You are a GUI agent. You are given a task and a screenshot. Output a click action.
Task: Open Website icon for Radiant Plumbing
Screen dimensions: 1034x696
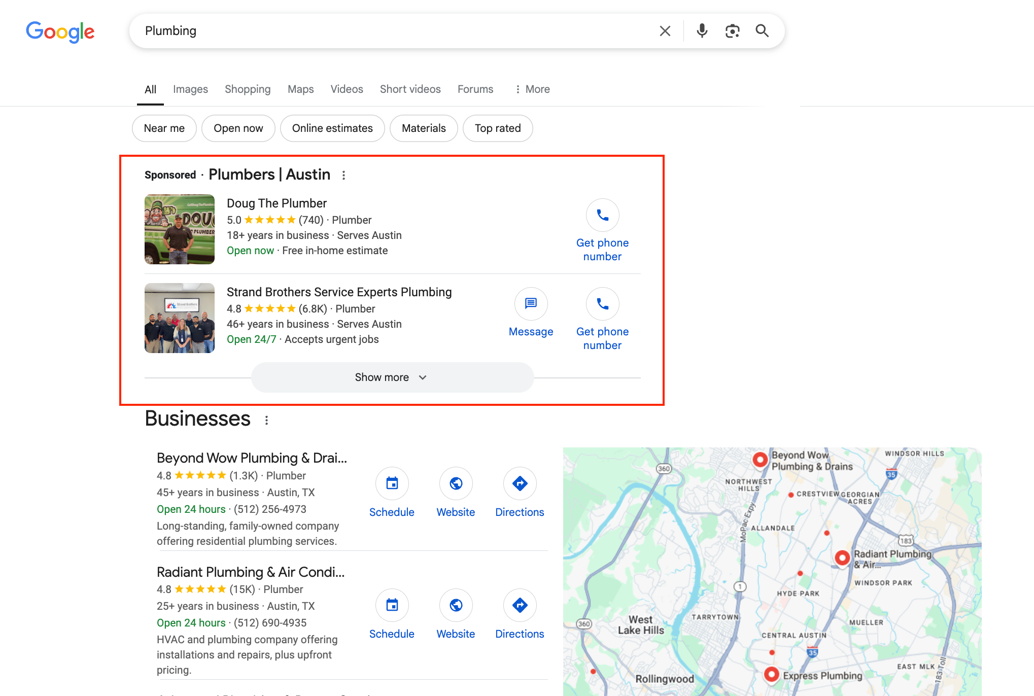456,606
